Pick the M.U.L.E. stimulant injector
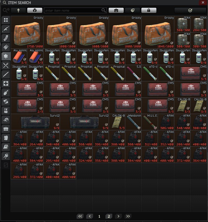 coord(150,122)
